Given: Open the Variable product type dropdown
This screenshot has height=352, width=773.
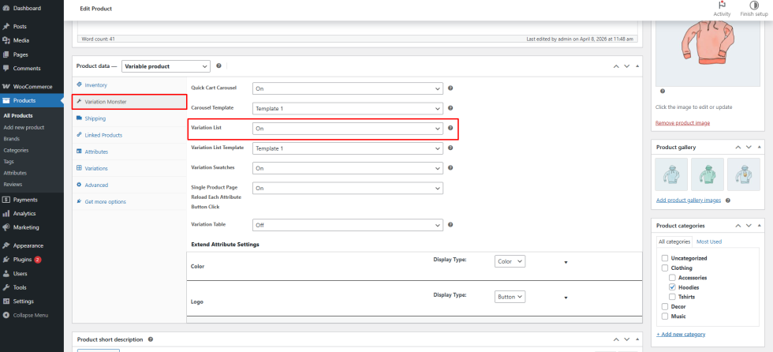Looking at the screenshot, I should click(166, 67).
